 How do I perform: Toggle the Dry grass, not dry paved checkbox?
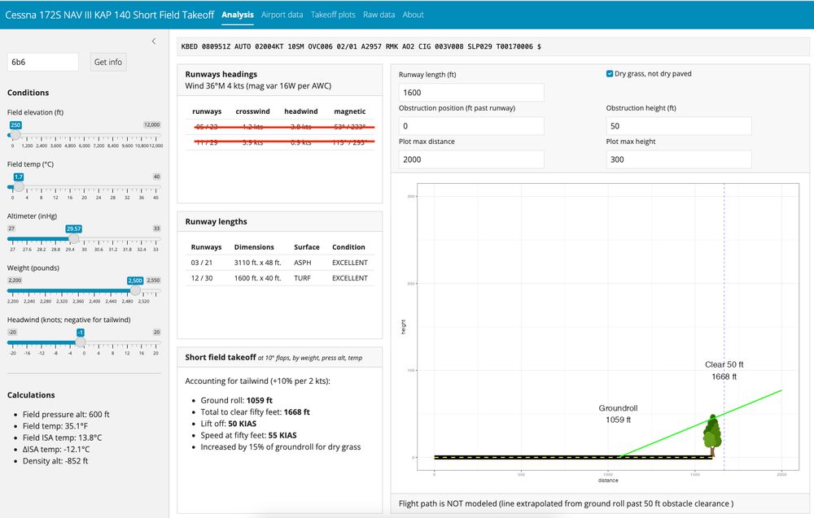[x=610, y=74]
